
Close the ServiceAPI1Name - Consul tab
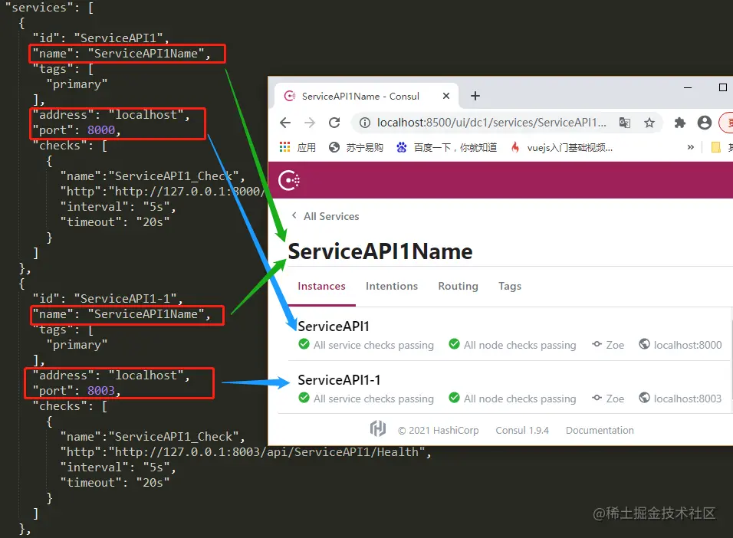pyautogui.click(x=446, y=96)
